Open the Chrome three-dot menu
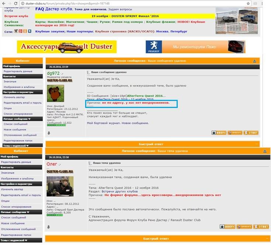This screenshot has height=245, width=271. 262,3
